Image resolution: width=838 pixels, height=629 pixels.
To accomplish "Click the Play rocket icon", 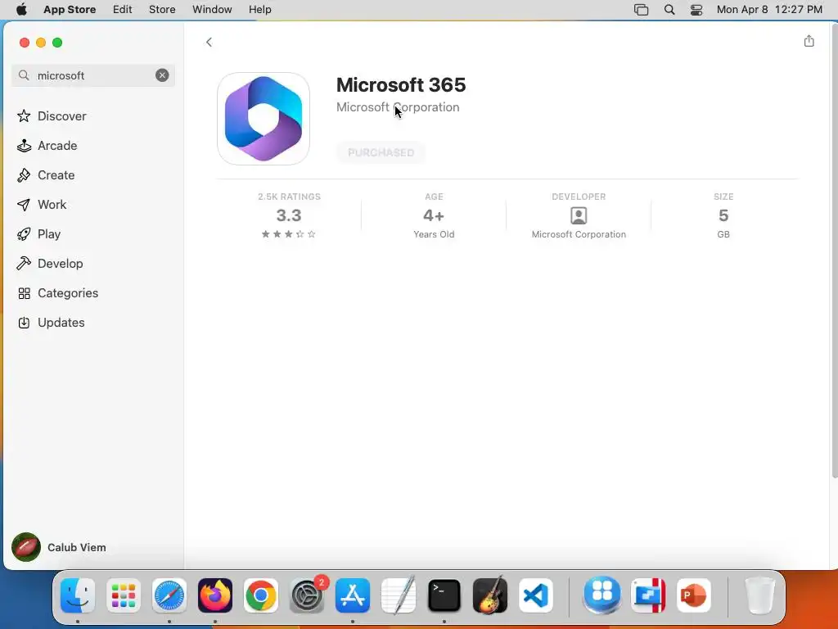I will [x=24, y=233].
